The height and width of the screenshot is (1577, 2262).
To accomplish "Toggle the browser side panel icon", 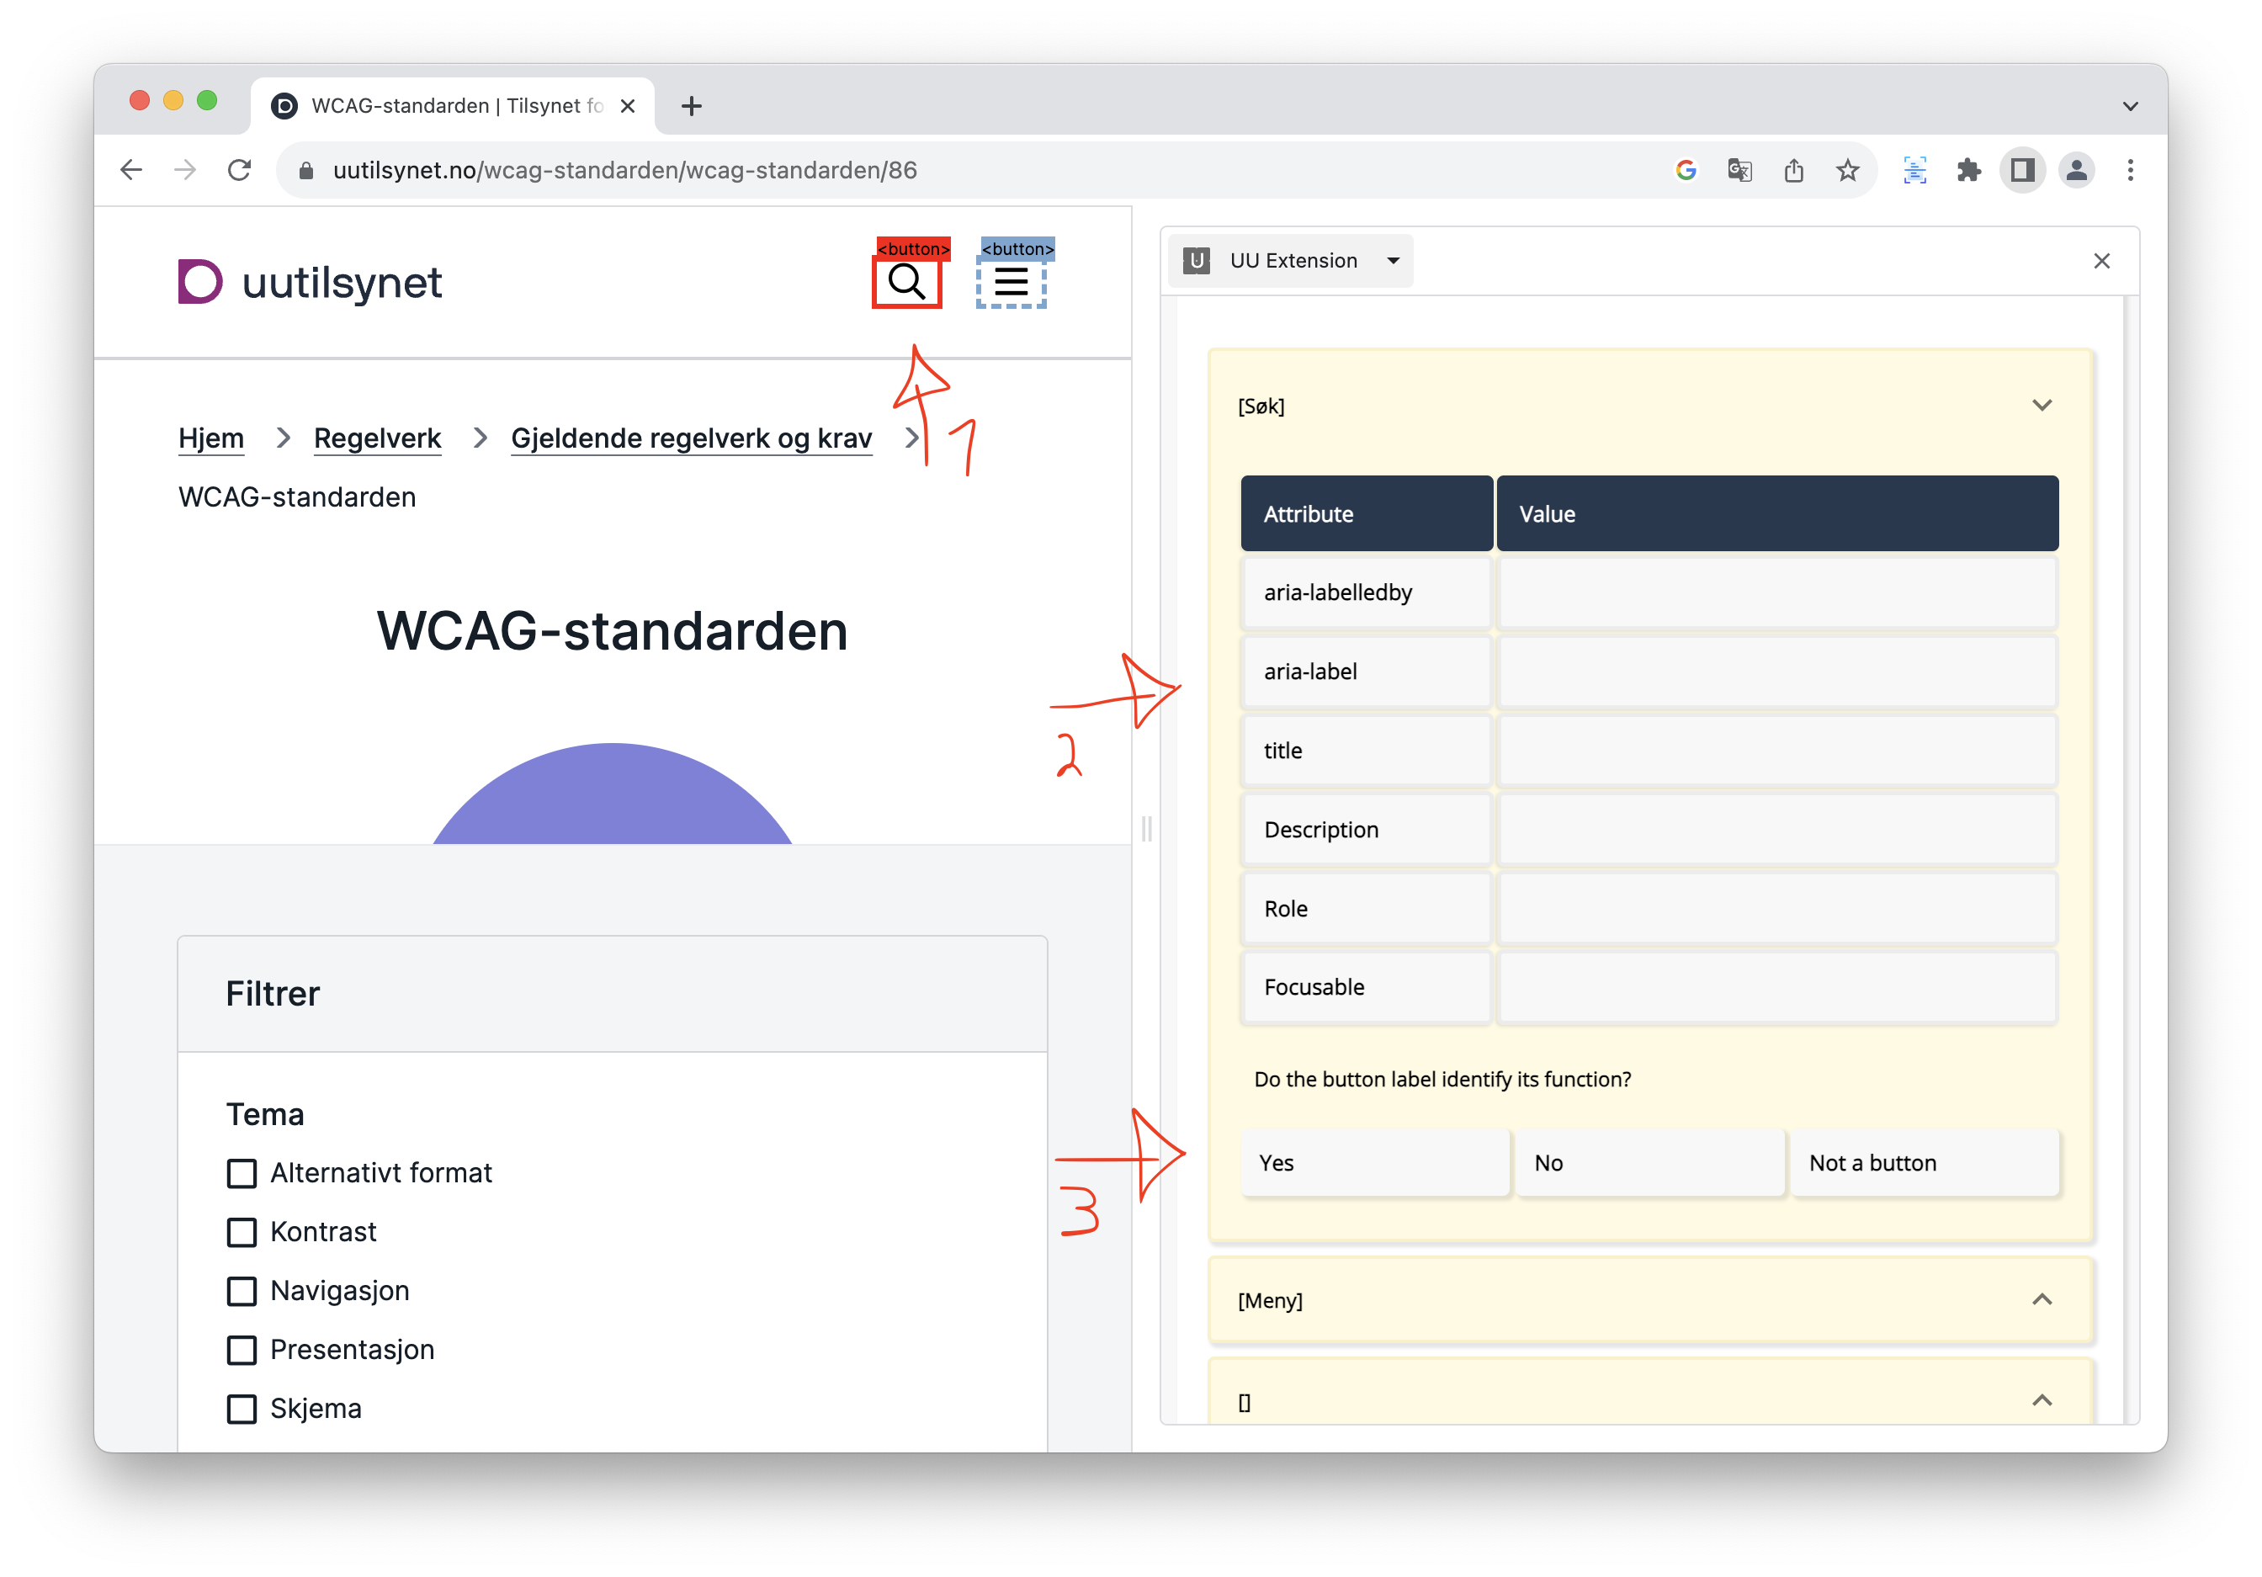I will point(2021,170).
